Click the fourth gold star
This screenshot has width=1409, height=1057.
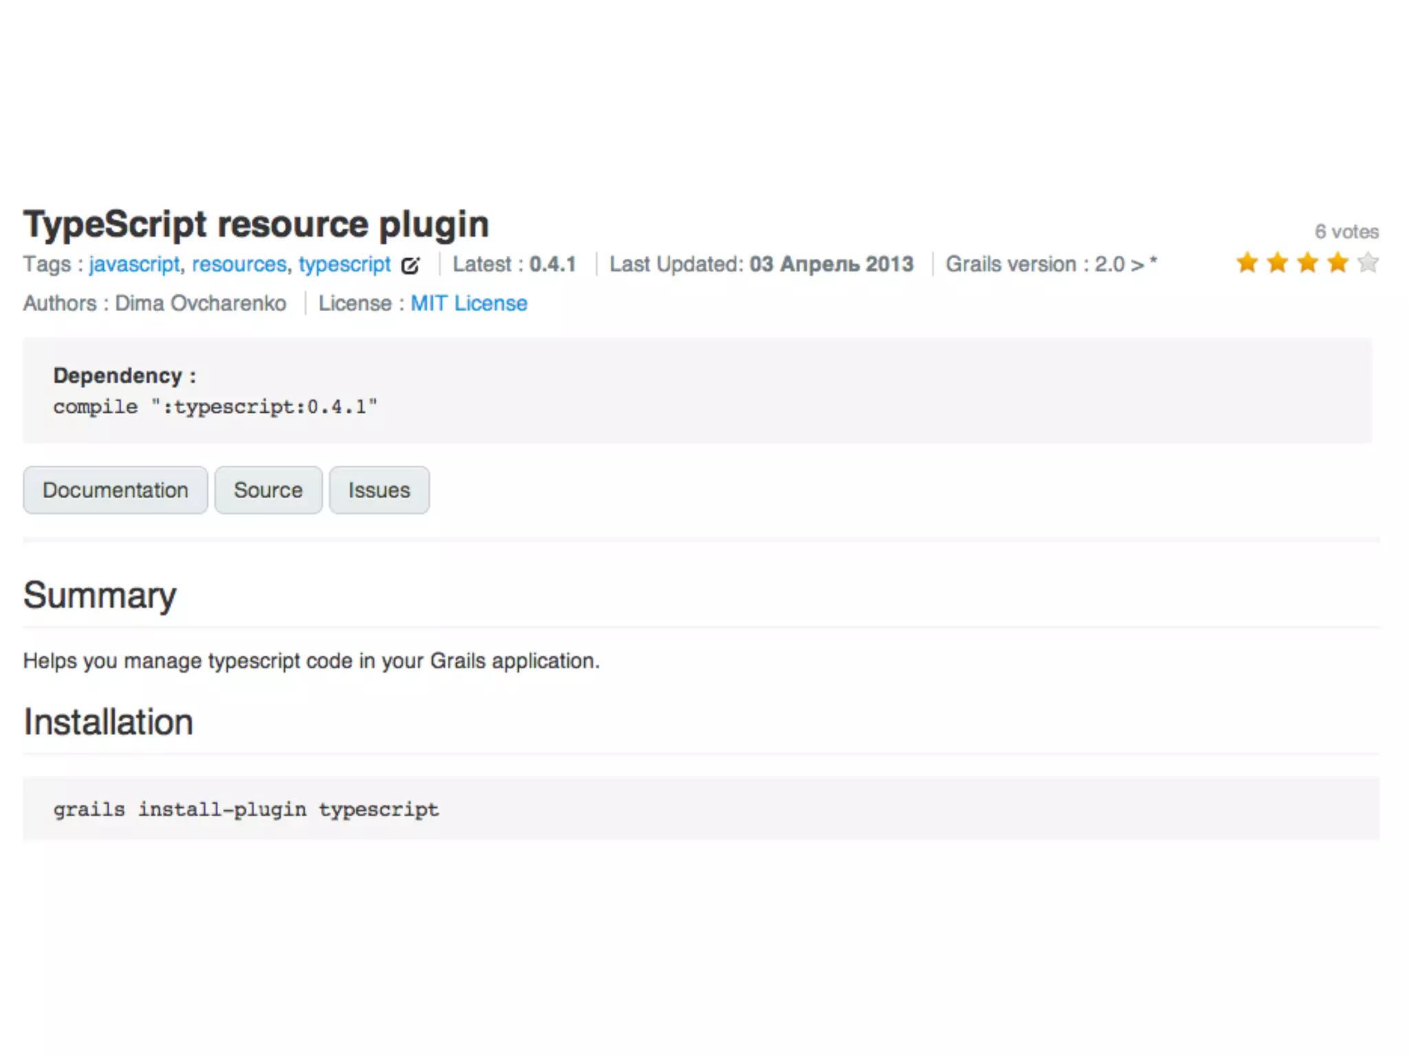[x=1337, y=263]
